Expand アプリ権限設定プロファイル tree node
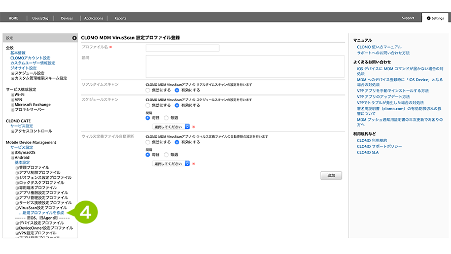 pos(17,193)
